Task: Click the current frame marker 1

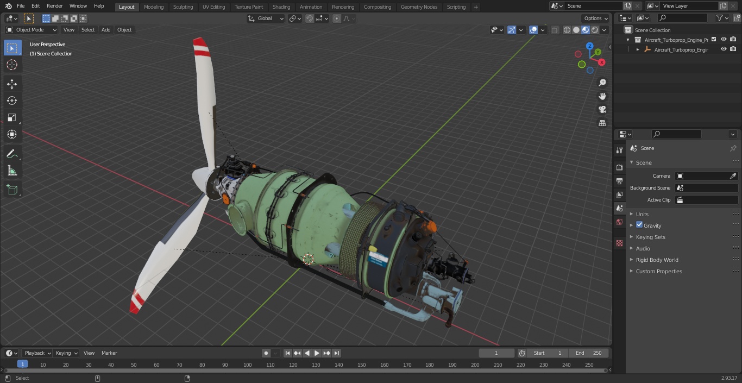Action: click(22, 365)
